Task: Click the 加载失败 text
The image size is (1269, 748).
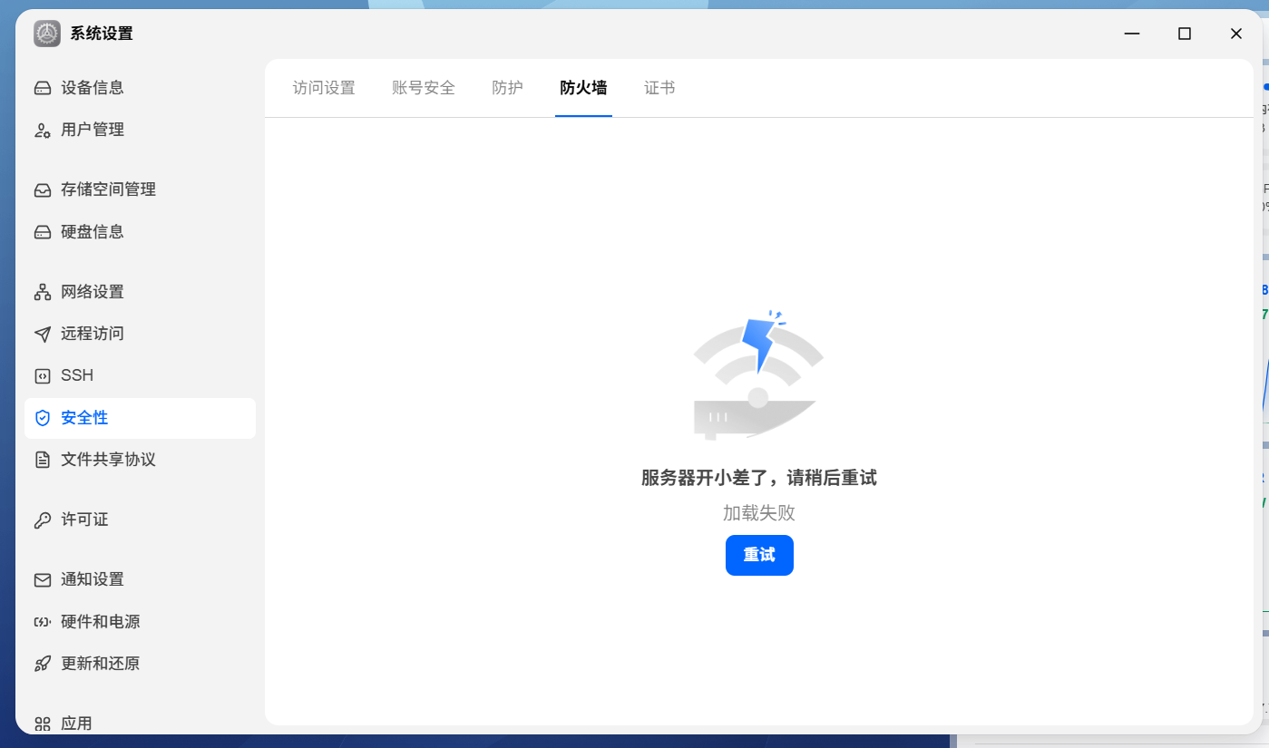Action: click(x=759, y=513)
